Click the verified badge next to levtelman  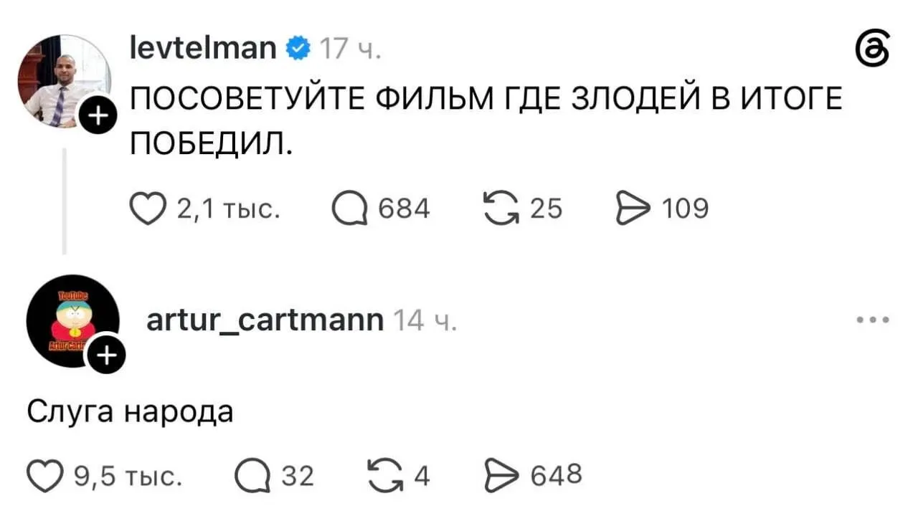[298, 49]
